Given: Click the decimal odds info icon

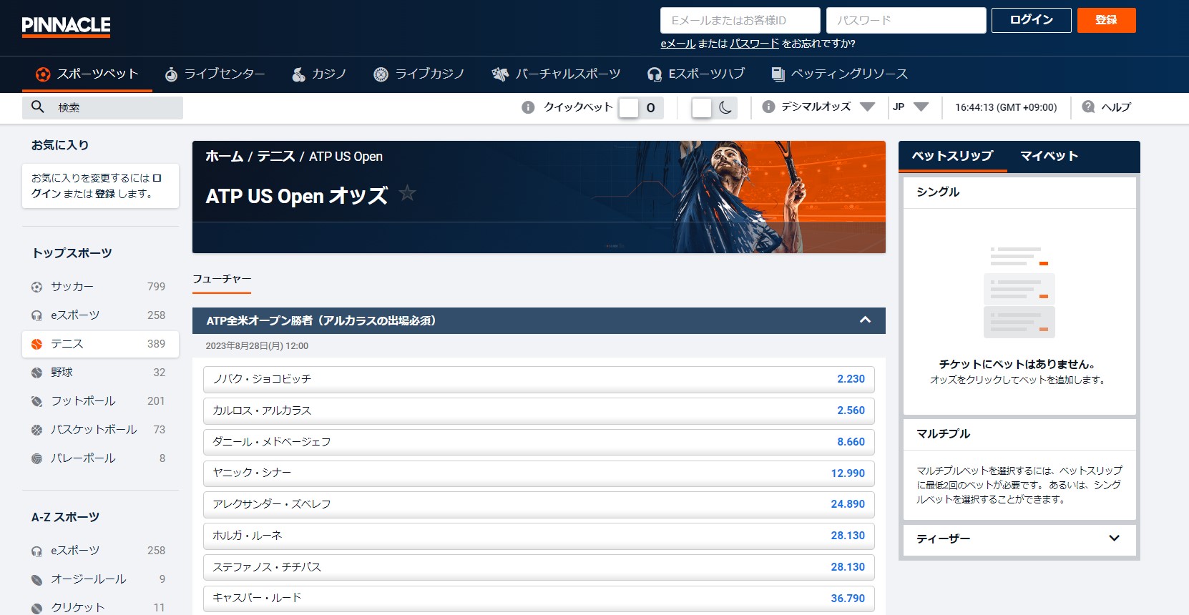Looking at the screenshot, I should [768, 107].
